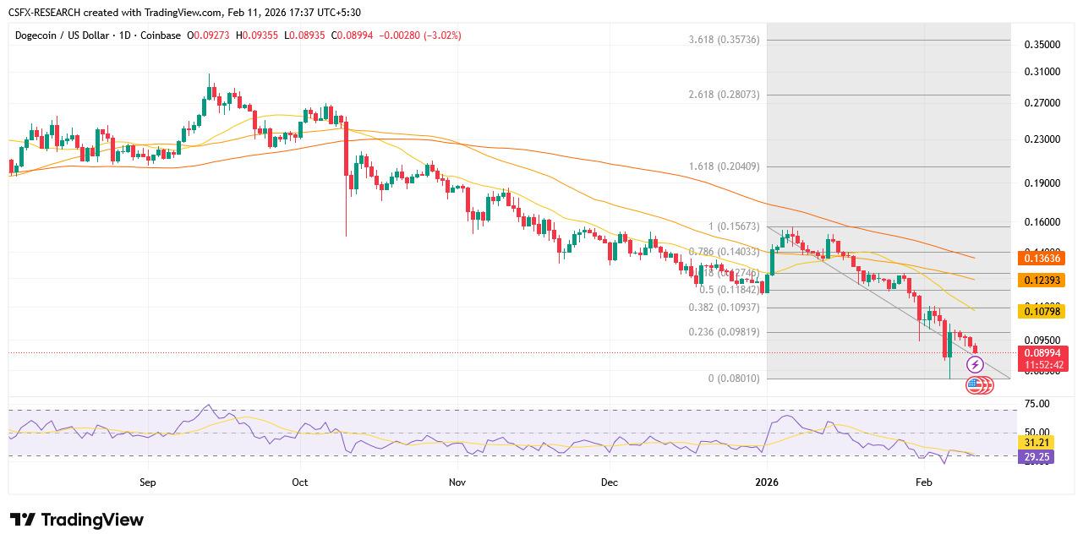Click the yellow 31.21 RSI average label

[1037, 442]
